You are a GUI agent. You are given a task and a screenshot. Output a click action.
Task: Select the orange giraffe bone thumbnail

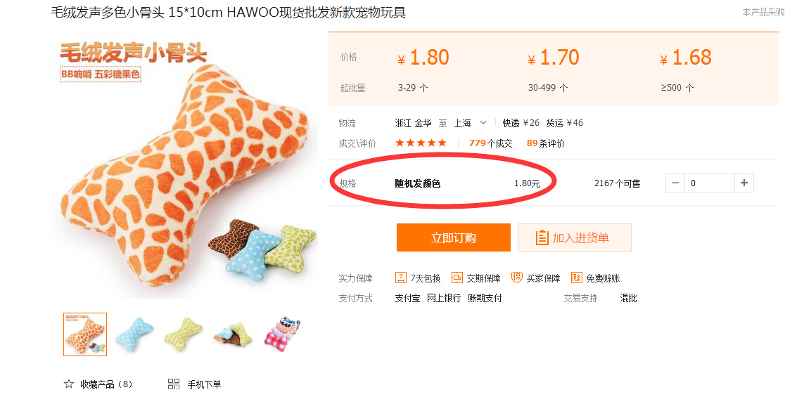tap(85, 334)
